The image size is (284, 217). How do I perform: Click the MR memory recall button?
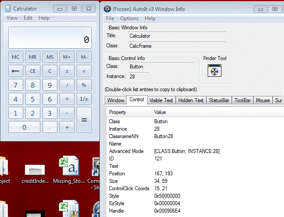(x=32, y=57)
